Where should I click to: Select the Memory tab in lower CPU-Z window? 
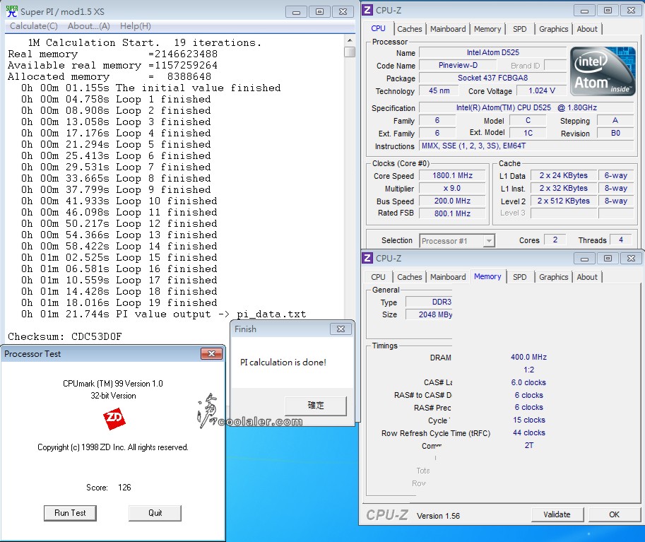point(487,276)
